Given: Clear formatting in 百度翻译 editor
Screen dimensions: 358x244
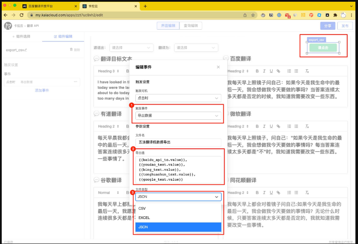Looking at the screenshot, I should pos(307,71).
